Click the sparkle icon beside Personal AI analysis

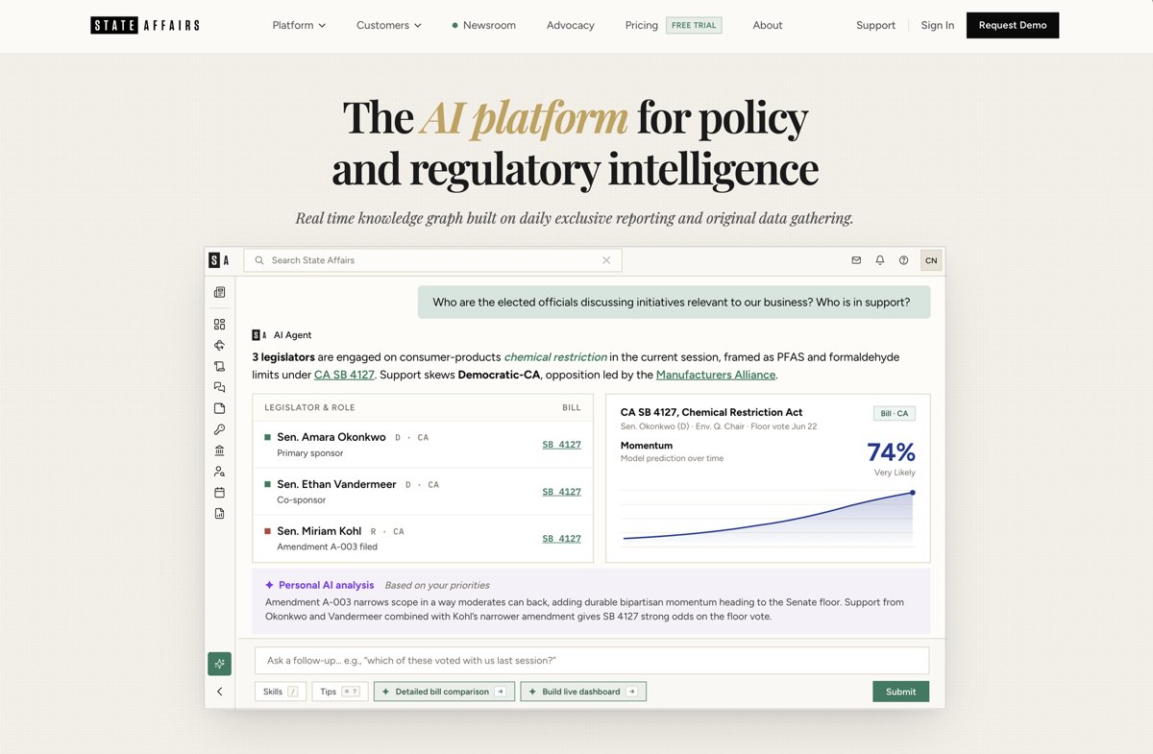(269, 585)
